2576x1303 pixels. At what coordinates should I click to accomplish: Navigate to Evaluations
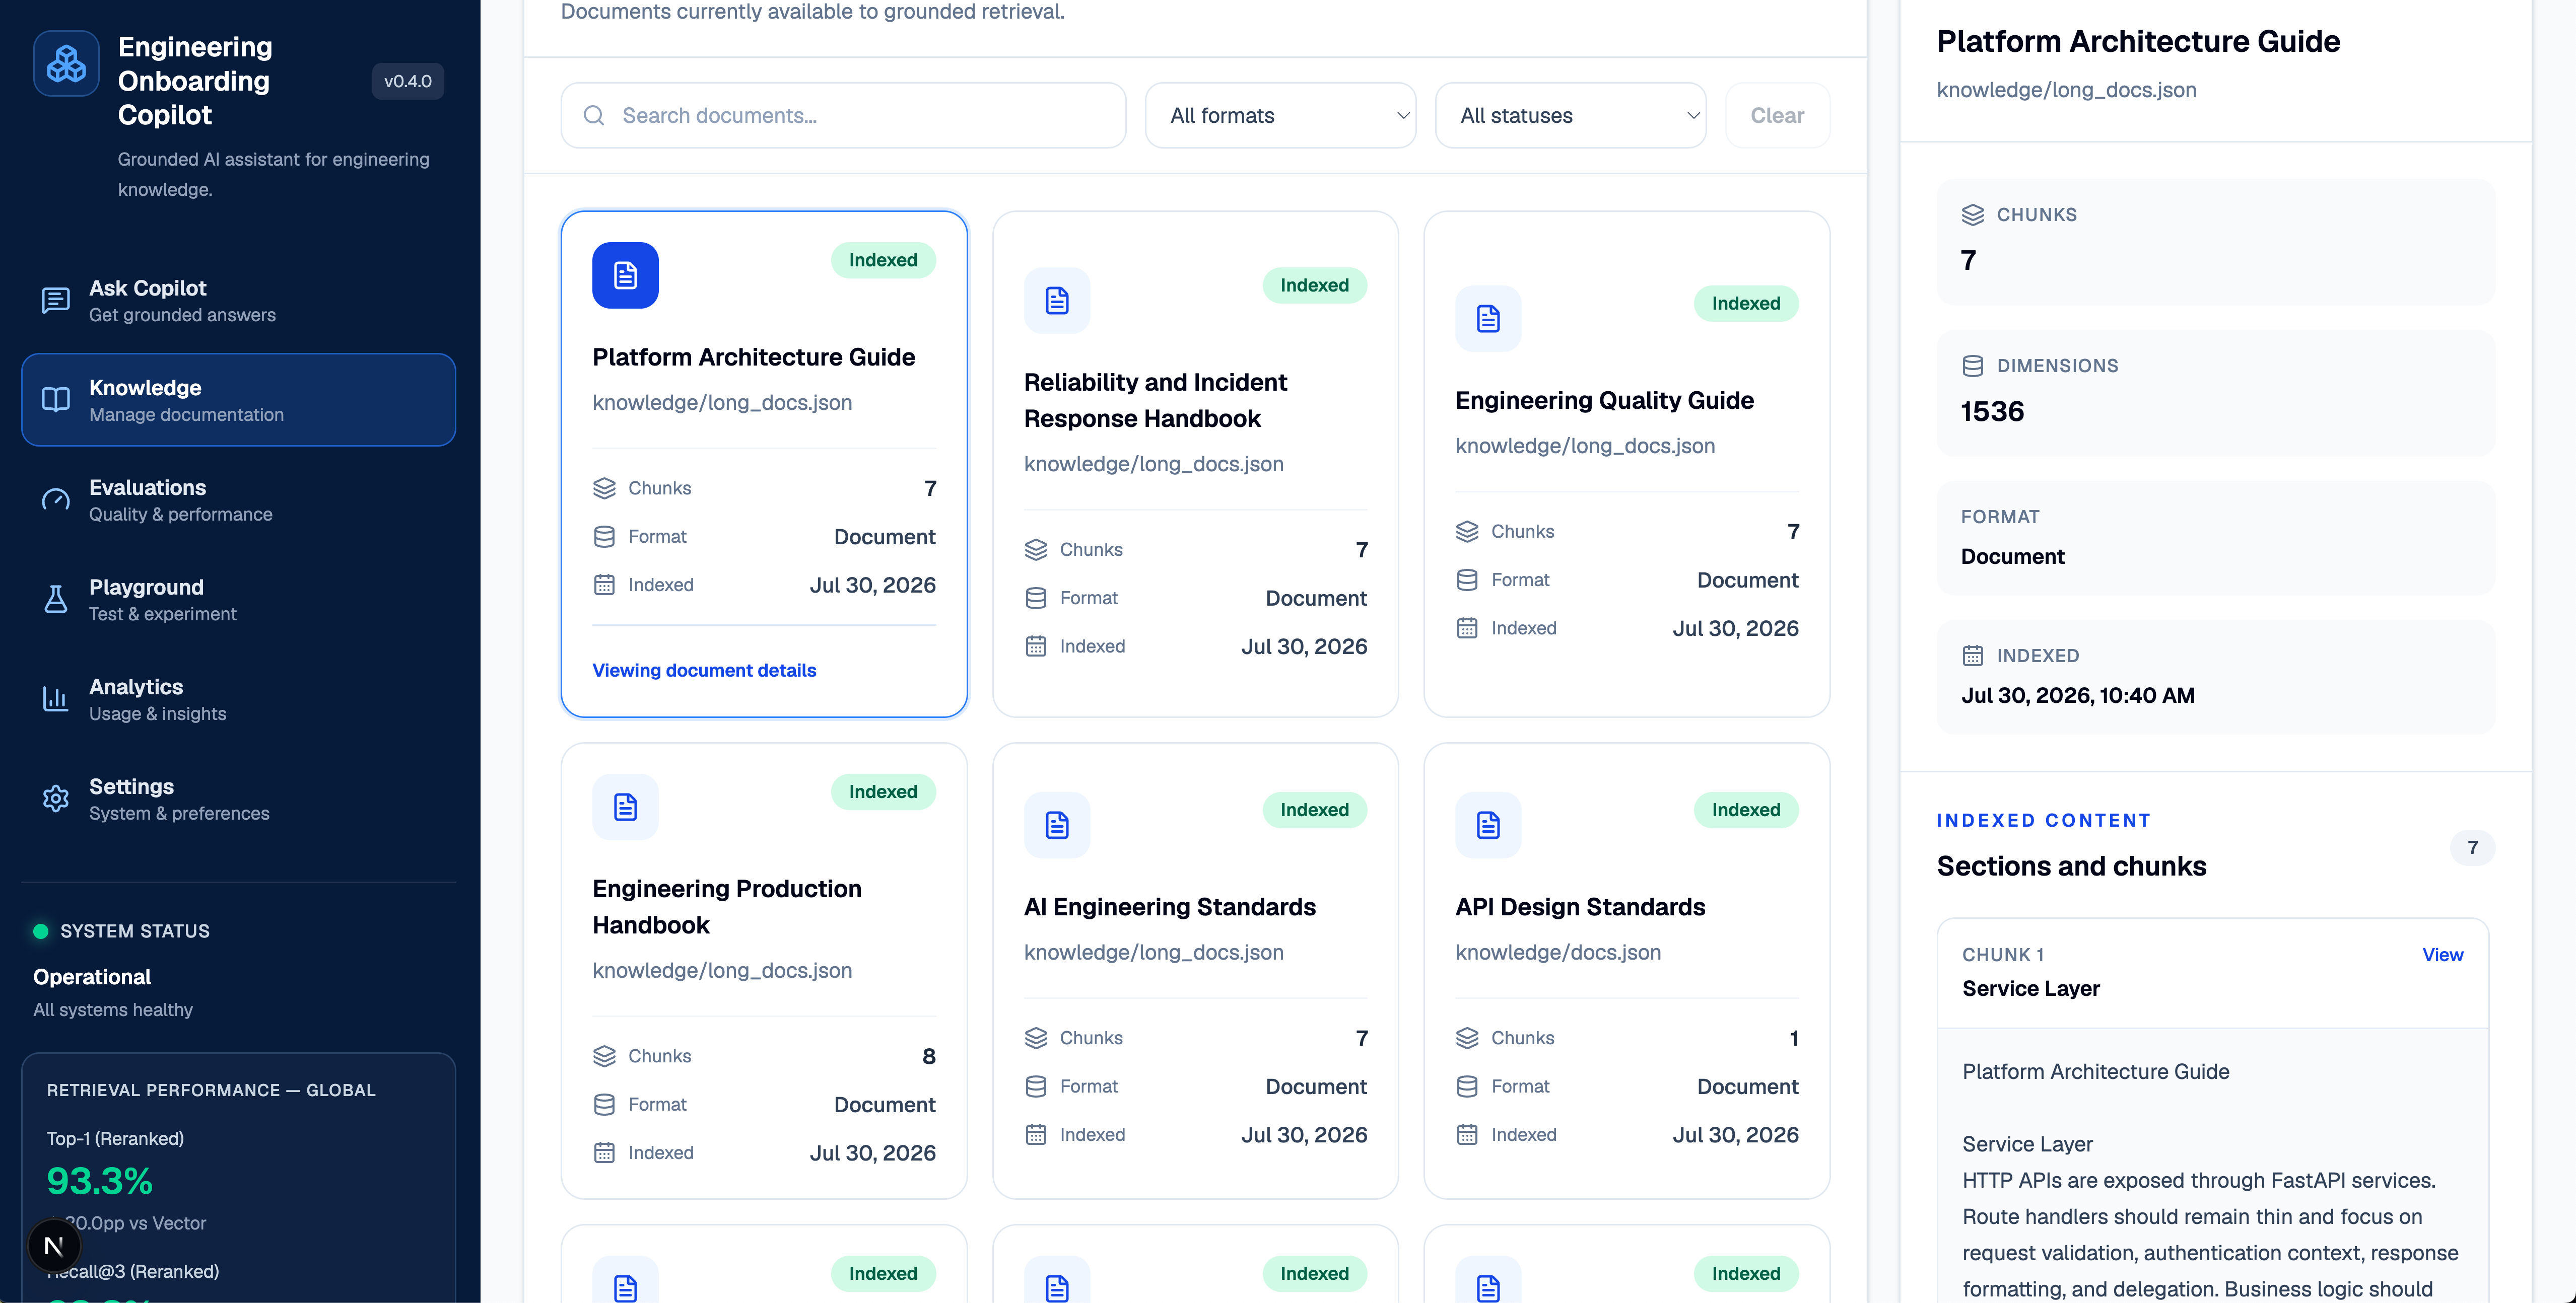[238, 499]
